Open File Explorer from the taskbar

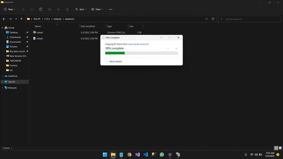[113, 155]
